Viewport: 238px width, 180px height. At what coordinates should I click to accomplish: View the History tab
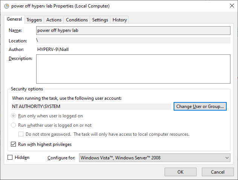click(x=120, y=20)
